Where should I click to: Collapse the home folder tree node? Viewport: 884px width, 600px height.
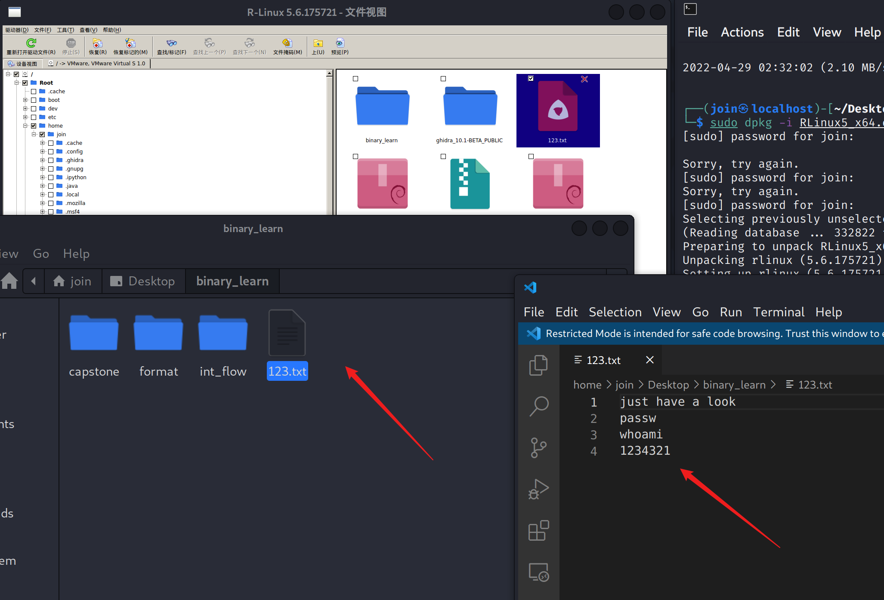point(25,126)
